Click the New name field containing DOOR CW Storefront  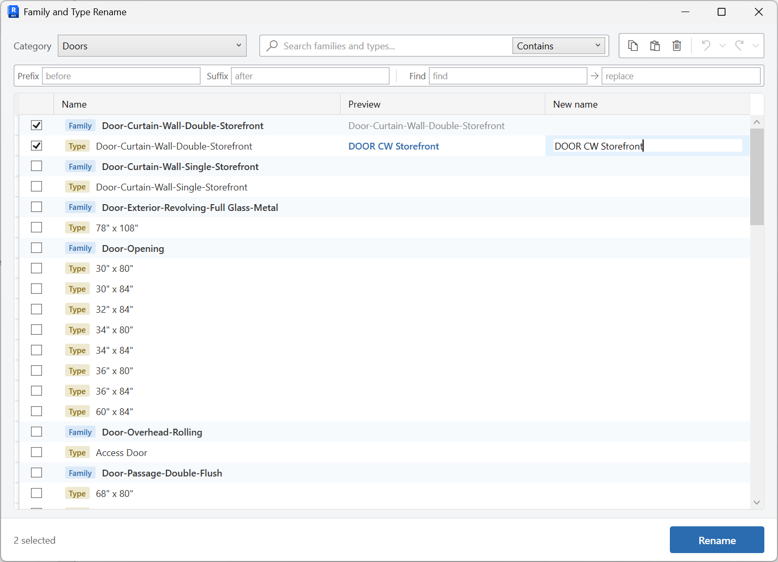pos(647,146)
